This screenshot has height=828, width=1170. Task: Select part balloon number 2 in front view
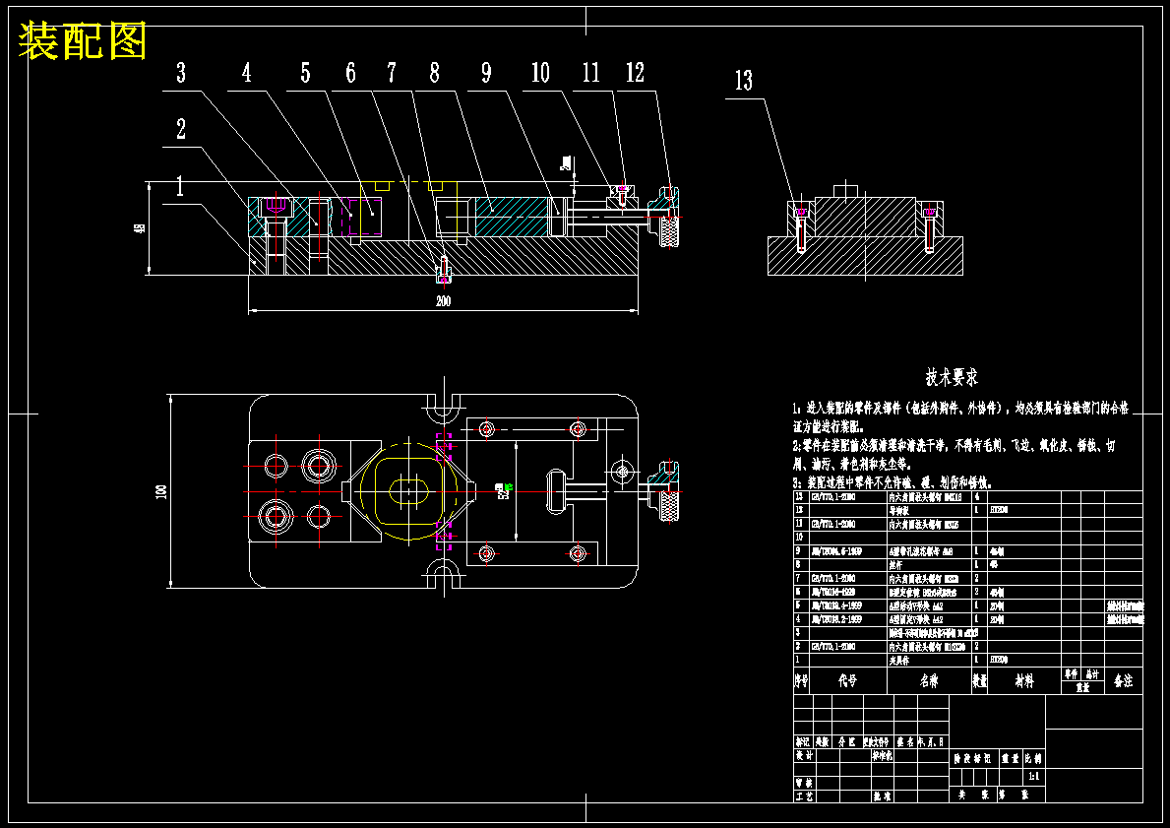point(181,129)
